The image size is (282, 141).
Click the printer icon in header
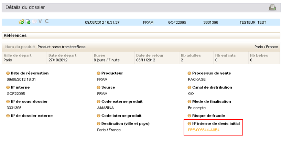272,7
